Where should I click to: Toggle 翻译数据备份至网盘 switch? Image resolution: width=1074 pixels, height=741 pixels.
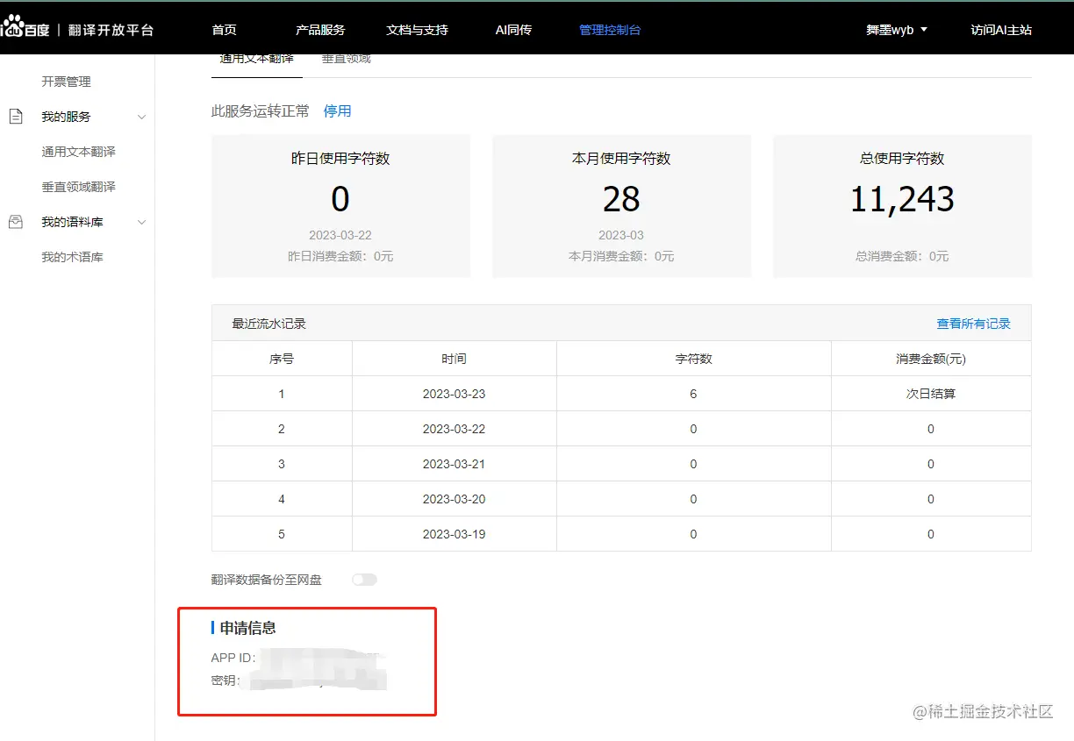click(x=364, y=580)
